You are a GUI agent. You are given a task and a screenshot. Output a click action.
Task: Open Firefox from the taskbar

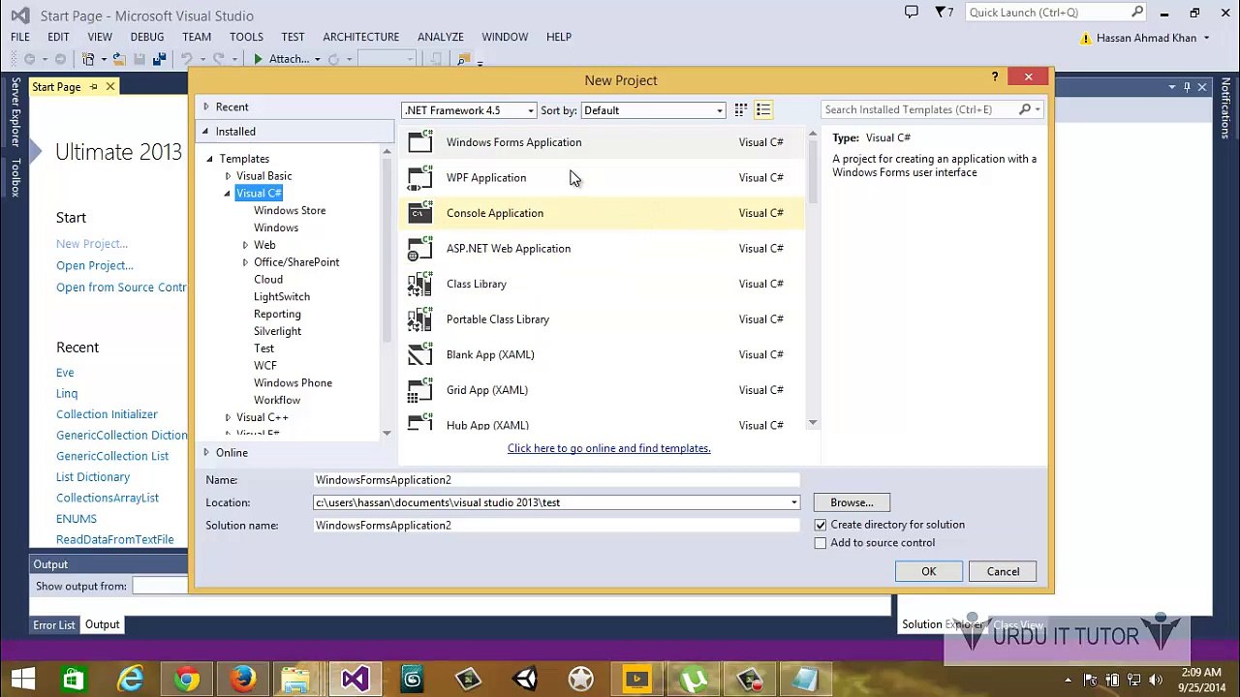pos(243,680)
